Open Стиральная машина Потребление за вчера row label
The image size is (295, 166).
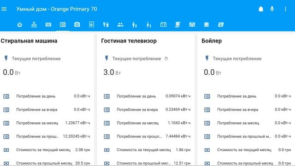[37, 110]
